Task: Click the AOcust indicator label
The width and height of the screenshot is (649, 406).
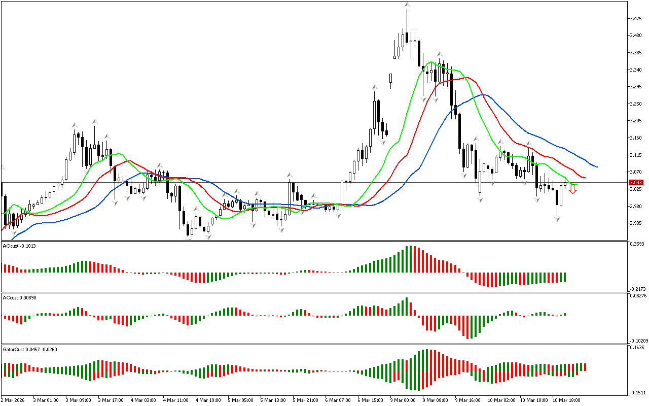Action: click(20, 246)
